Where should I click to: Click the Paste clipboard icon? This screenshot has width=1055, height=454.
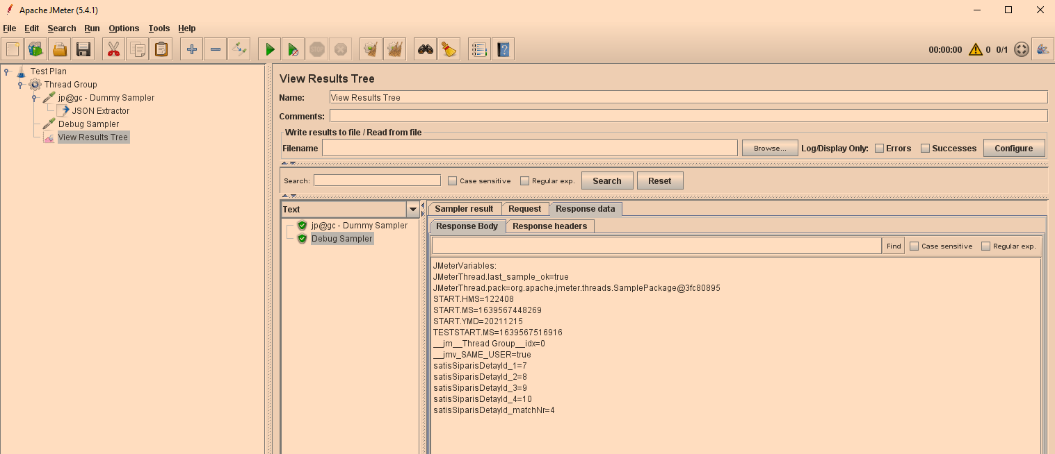tap(161, 49)
